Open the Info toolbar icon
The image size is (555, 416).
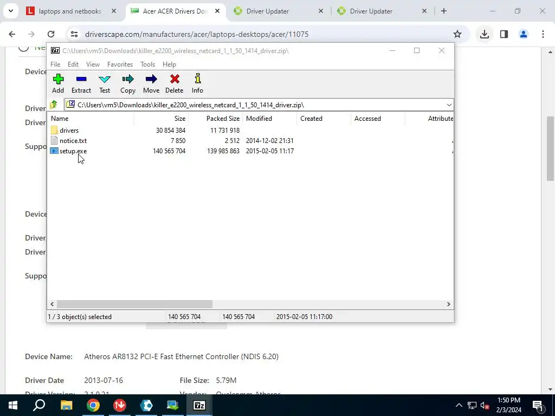coord(197,83)
